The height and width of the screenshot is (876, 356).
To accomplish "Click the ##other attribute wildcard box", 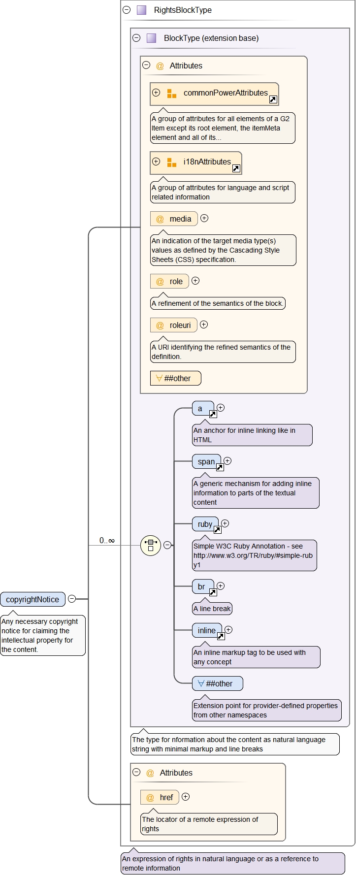I will [176, 378].
